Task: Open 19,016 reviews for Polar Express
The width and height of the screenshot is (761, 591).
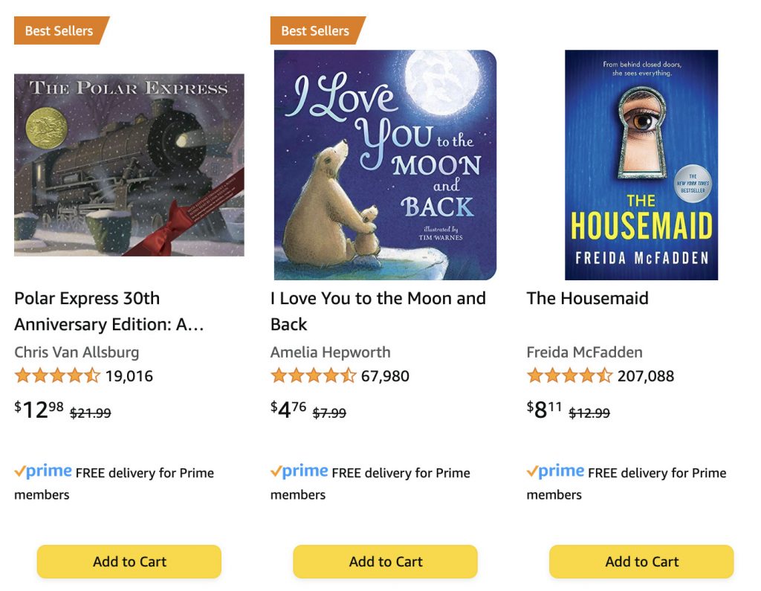Action: [x=129, y=376]
